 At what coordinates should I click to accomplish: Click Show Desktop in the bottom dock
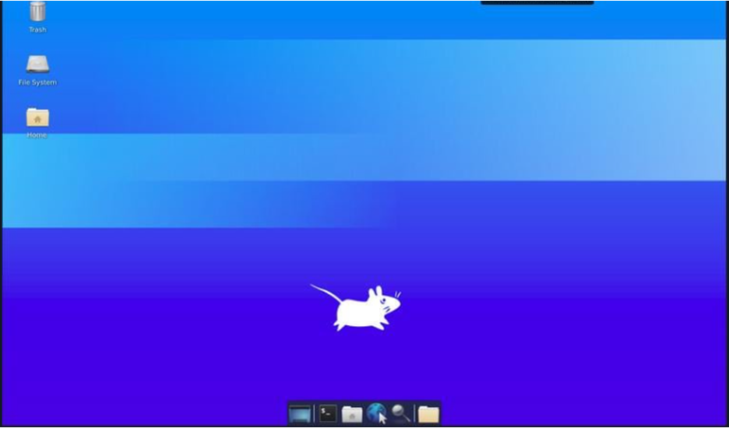(300, 413)
